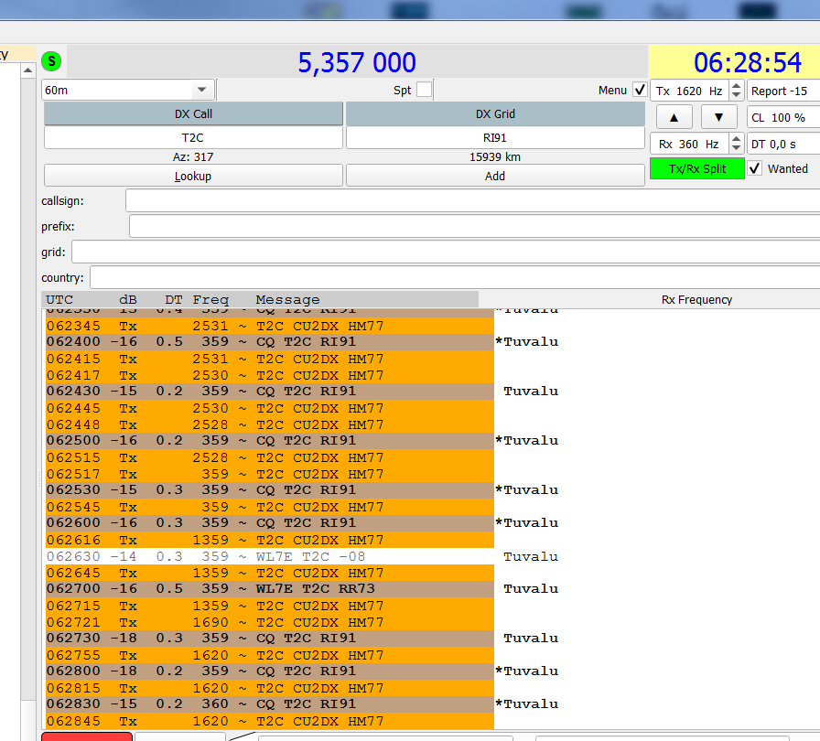The height and width of the screenshot is (741, 820).
Task: Select the 062830 CQ T2C RI91 decode line
Action: pos(270,703)
